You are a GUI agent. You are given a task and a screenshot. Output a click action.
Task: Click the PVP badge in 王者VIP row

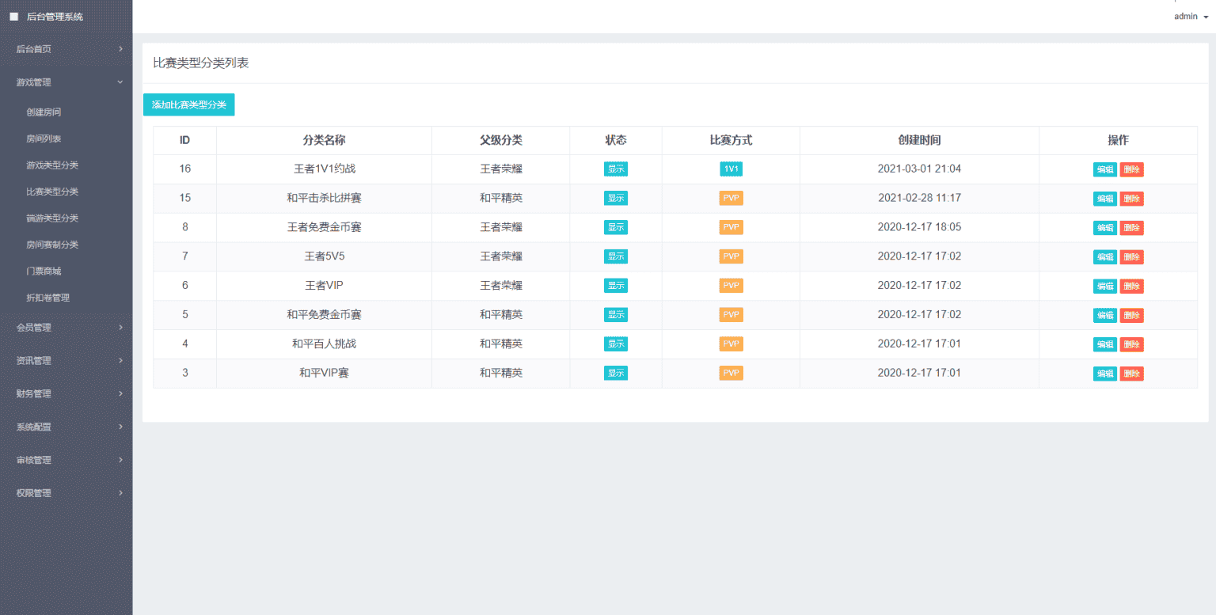(731, 286)
